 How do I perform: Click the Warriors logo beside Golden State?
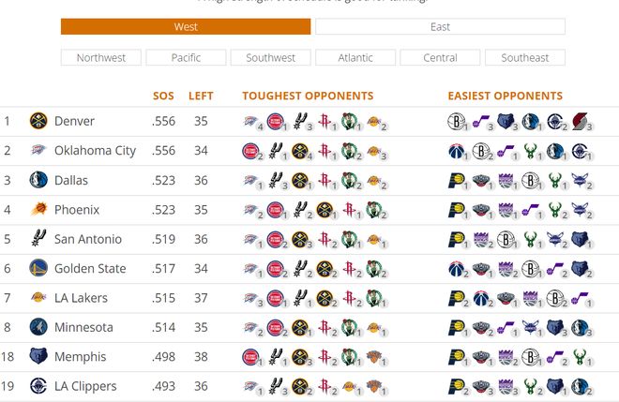coord(38,269)
